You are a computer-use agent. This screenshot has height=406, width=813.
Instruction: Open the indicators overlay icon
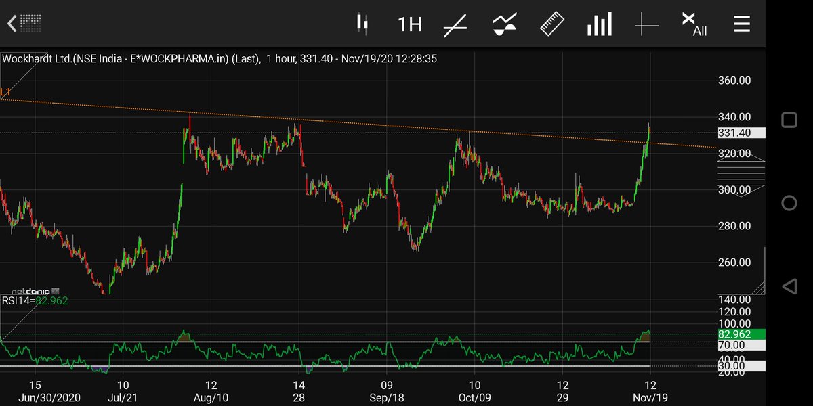coord(505,24)
